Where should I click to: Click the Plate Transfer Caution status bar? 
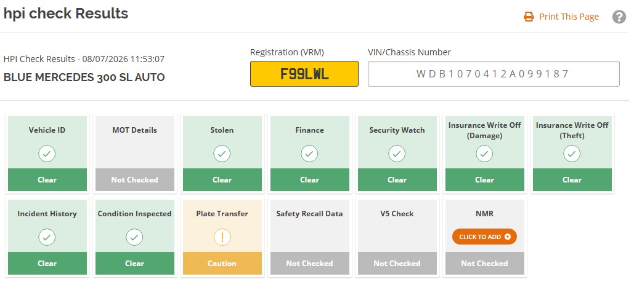pyautogui.click(x=222, y=264)
